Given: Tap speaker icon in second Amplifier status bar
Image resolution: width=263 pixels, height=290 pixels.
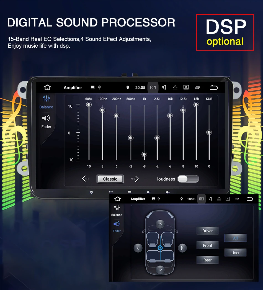Looking at the screenshot, I should coord(210,199).
